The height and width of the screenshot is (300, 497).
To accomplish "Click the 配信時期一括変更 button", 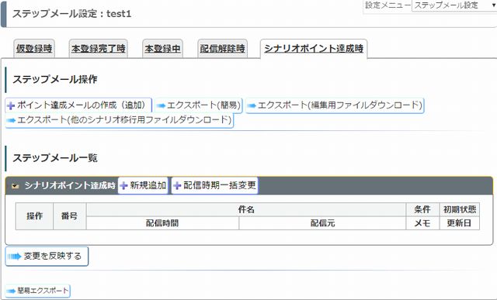I will click(215, 185).
